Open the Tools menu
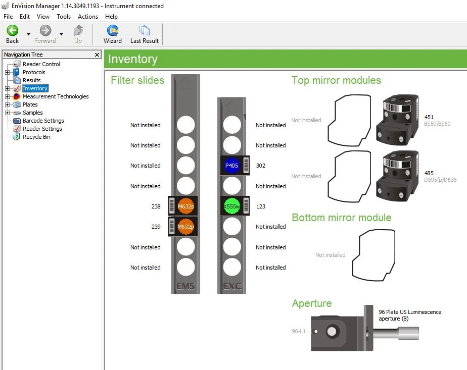 [64, 17]
